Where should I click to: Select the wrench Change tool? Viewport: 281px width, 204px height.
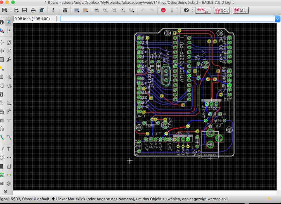9,60
